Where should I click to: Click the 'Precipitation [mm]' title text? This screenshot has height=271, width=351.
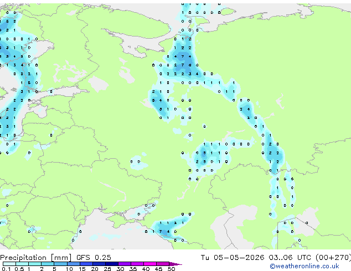(x=36, y=258)
